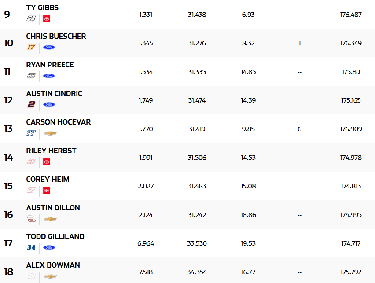Open Carson Hocevar's driver name link
The height and width of the screenshot is (283, 375).
[x=58, y=122]
